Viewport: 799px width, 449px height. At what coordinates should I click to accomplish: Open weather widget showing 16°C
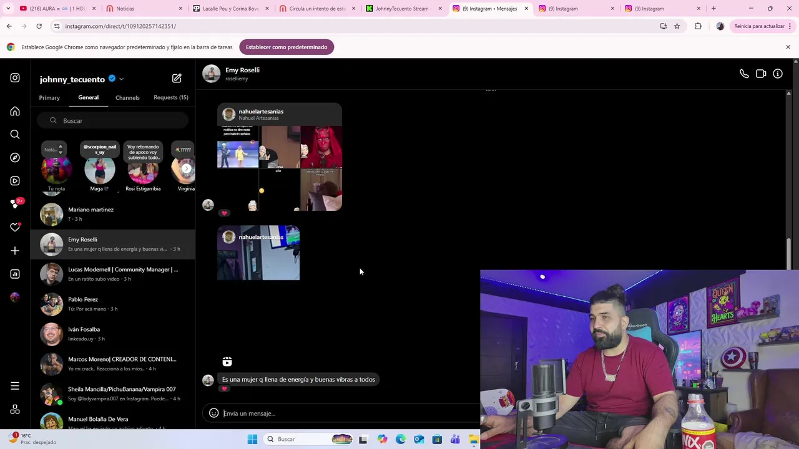[32, 439]
